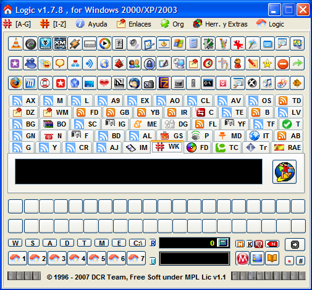Image resolution: width=312 pixels, height=290 pixels.
Task: Click the home button numbered 4
Action: pyautogui.click(x=77, y=259)
